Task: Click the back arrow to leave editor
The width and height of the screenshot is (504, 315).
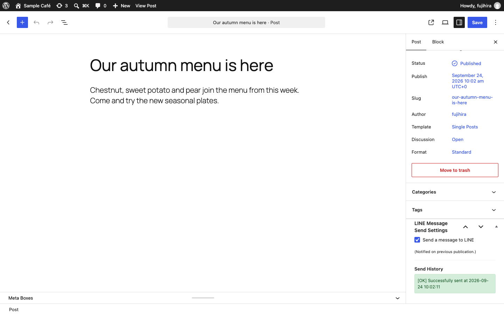Action: click(x=8, y=22)
